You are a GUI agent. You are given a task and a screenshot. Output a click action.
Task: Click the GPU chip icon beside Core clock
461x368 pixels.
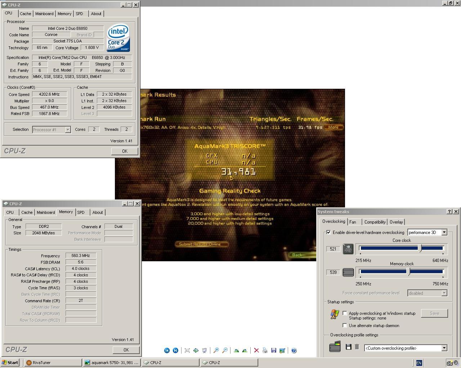(x=348, y=249)
